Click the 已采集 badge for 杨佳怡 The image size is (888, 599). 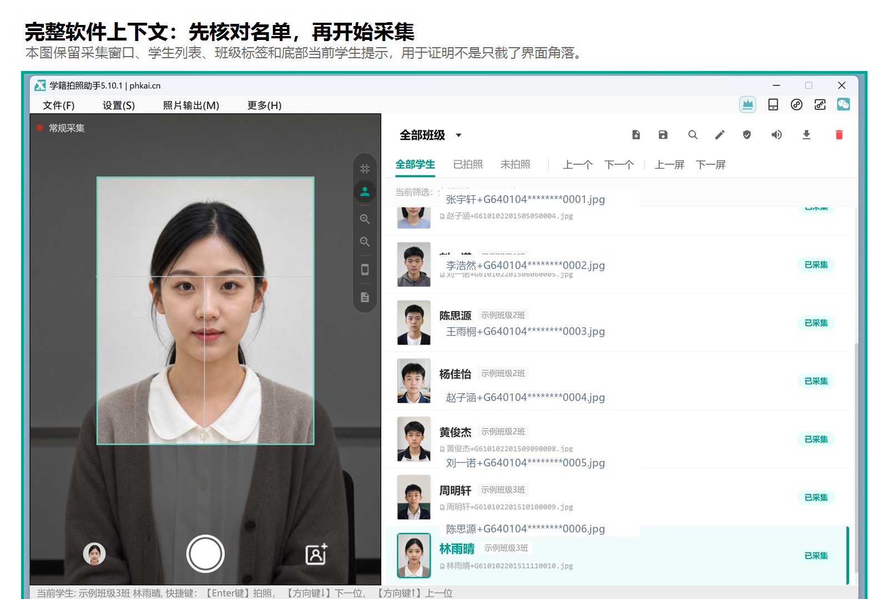click(x=816, y=381)
